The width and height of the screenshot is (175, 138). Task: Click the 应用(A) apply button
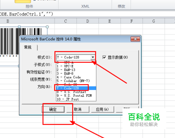click(102, 109)
